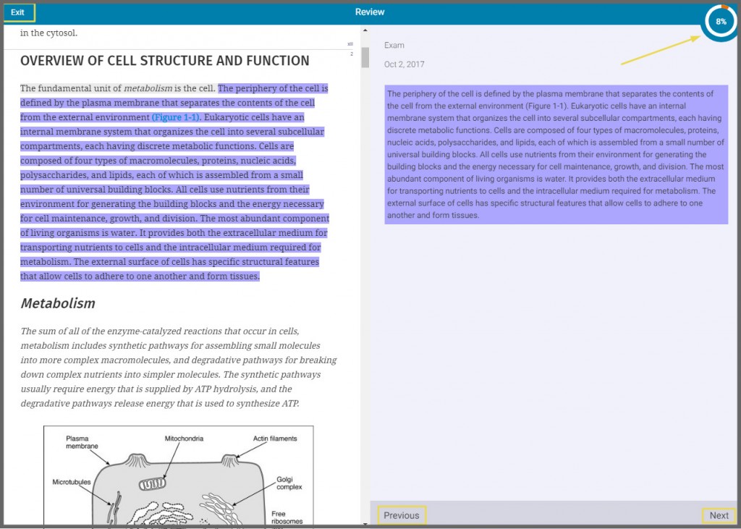Click the scrollbar up arrow in reading pane
The image size is (741, 529).
(x=365, y=30)
